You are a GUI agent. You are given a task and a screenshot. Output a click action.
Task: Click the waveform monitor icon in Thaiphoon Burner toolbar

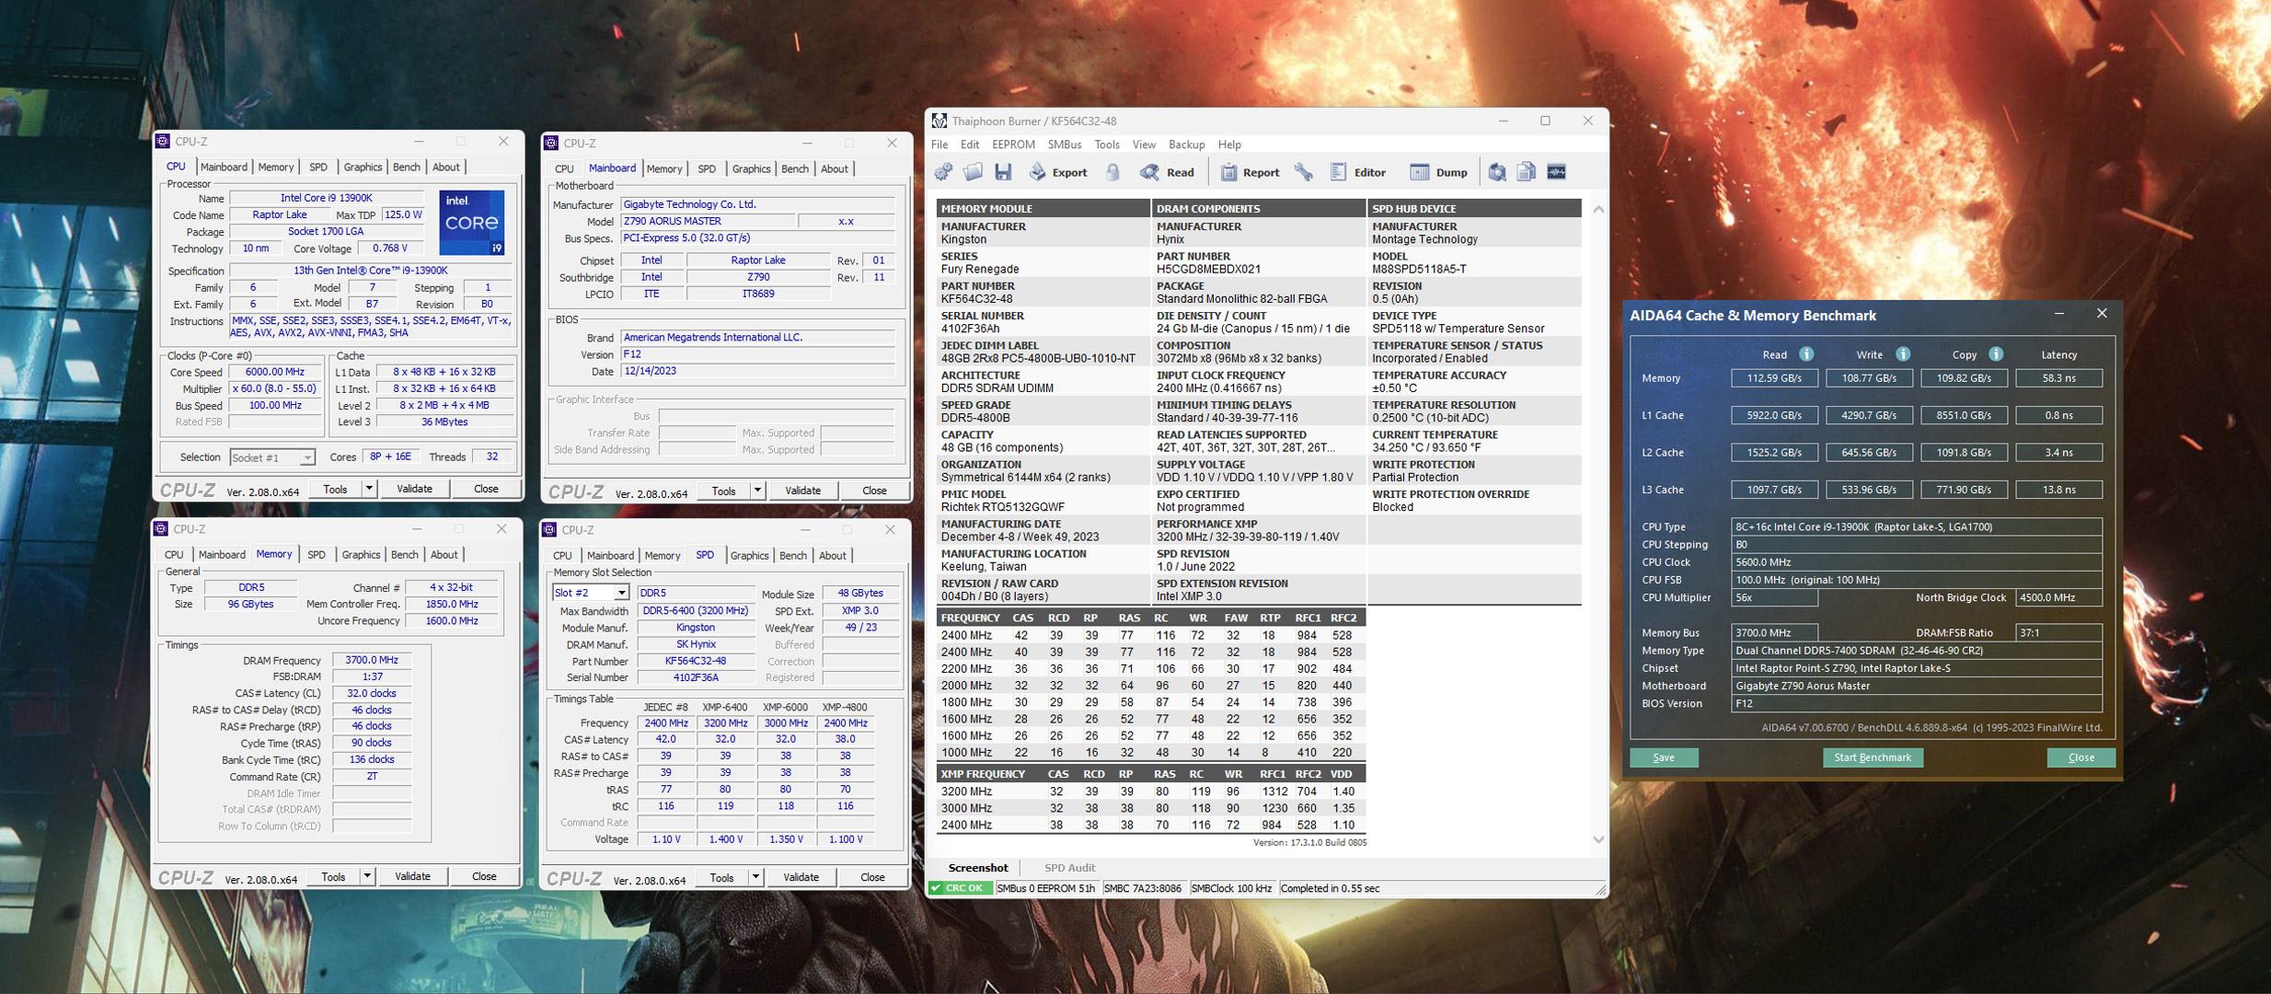point(1557,172)
